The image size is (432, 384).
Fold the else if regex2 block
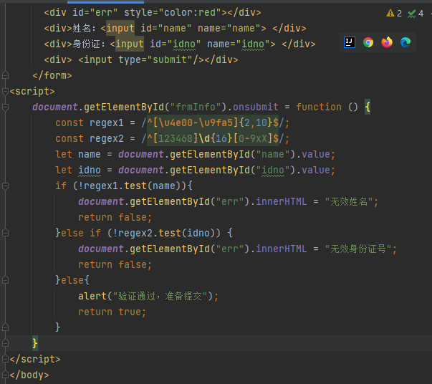5,233
